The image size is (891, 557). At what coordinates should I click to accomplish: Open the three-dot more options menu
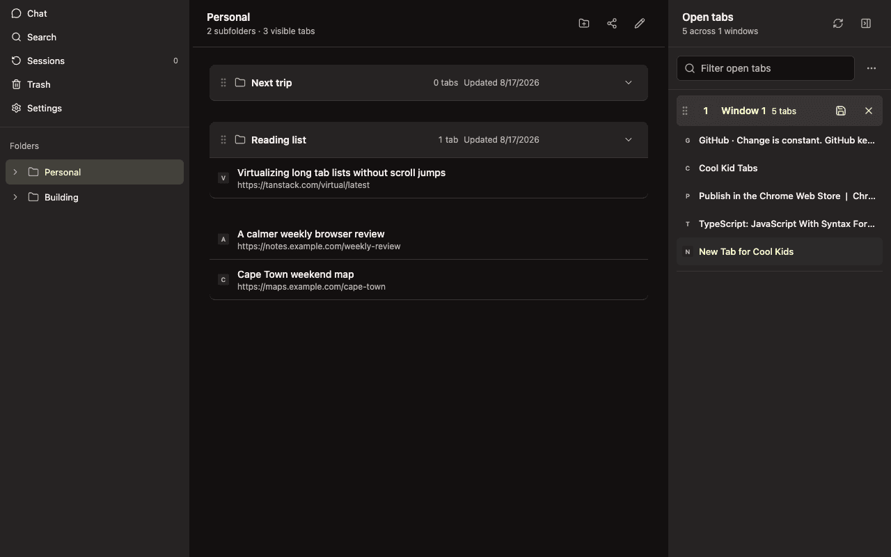click(x=872, y=68)
